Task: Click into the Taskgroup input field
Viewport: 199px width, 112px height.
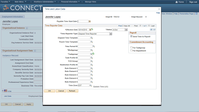Action: [84, 54]
